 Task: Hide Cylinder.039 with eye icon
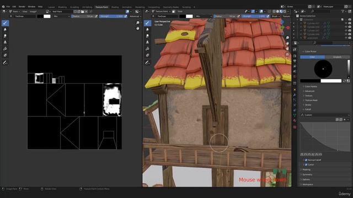pyautogui.click(x=346, y=27)
